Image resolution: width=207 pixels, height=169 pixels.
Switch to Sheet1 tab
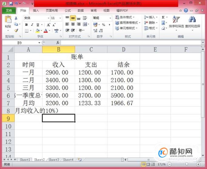(25, 160)
